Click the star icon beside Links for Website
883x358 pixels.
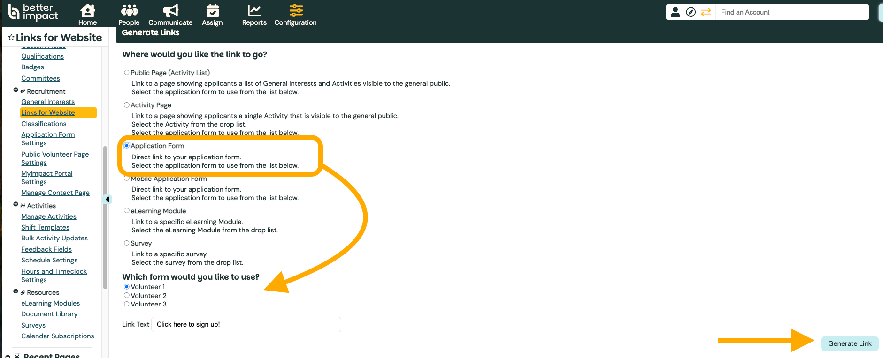click(x=11, y=37)
